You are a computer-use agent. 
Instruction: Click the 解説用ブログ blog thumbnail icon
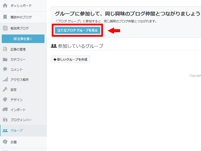pyautogui.click(x=5, y=28)
